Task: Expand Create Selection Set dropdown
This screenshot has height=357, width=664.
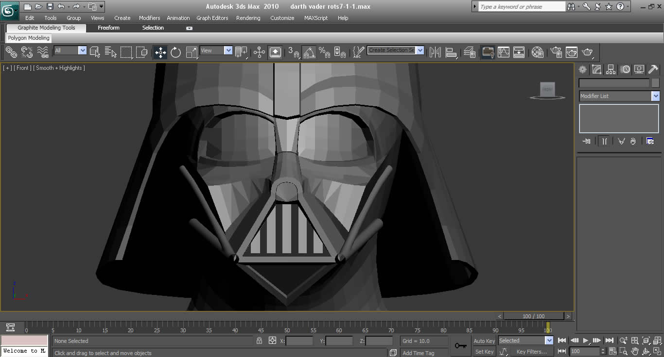Action: pyautogui.click(x=420, y=50)
